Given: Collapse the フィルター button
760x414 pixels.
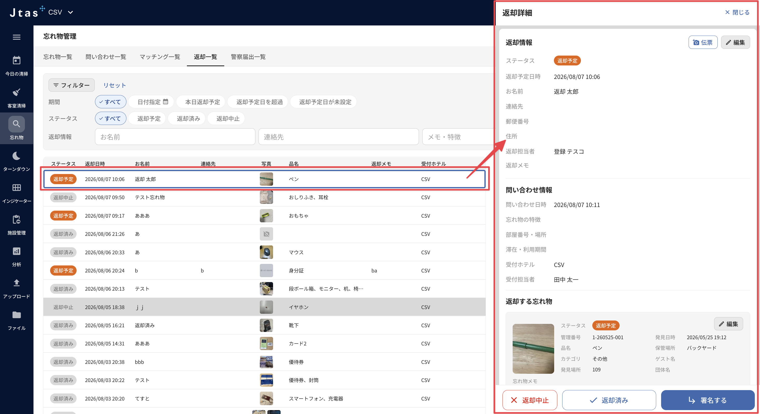Looking at the screenshot, I should 72,85.
